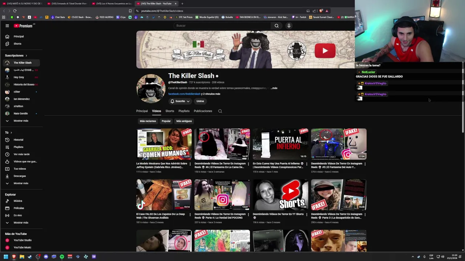Open File Explorer from the taskbar
Viewport: 465px width, 261px height.
point(22,257)
